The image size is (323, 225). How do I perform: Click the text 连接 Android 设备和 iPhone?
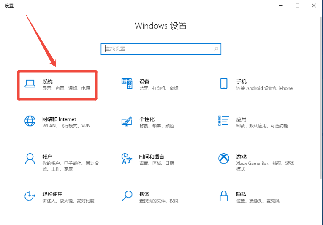pos(264,88)
